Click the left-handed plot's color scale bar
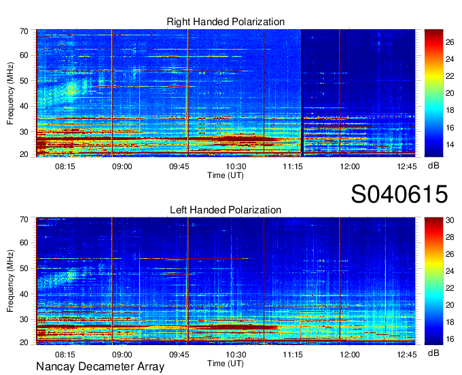Screen dimensions: 462x375 click(x=433, y=281)
